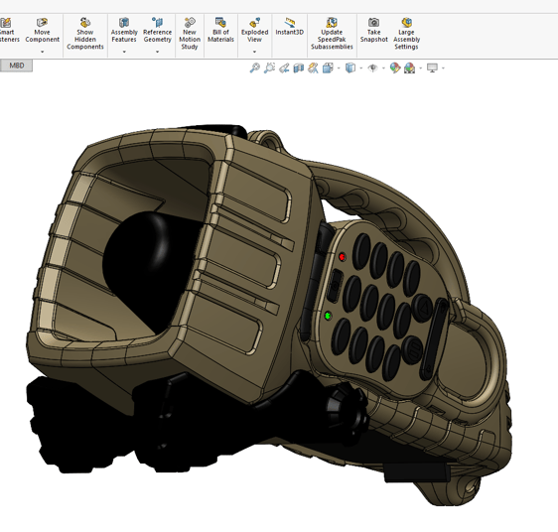
Task: Select the Assembly Features tool
Action: (x=124, y=30)
